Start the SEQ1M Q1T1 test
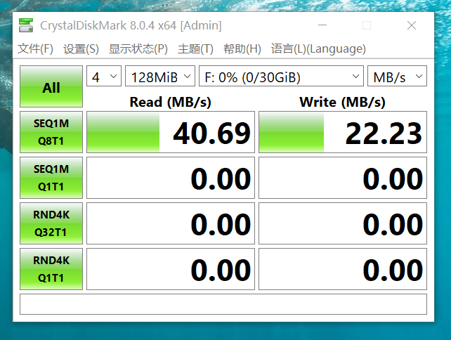This screenshot has width=451, height=340. click(51, 178)
